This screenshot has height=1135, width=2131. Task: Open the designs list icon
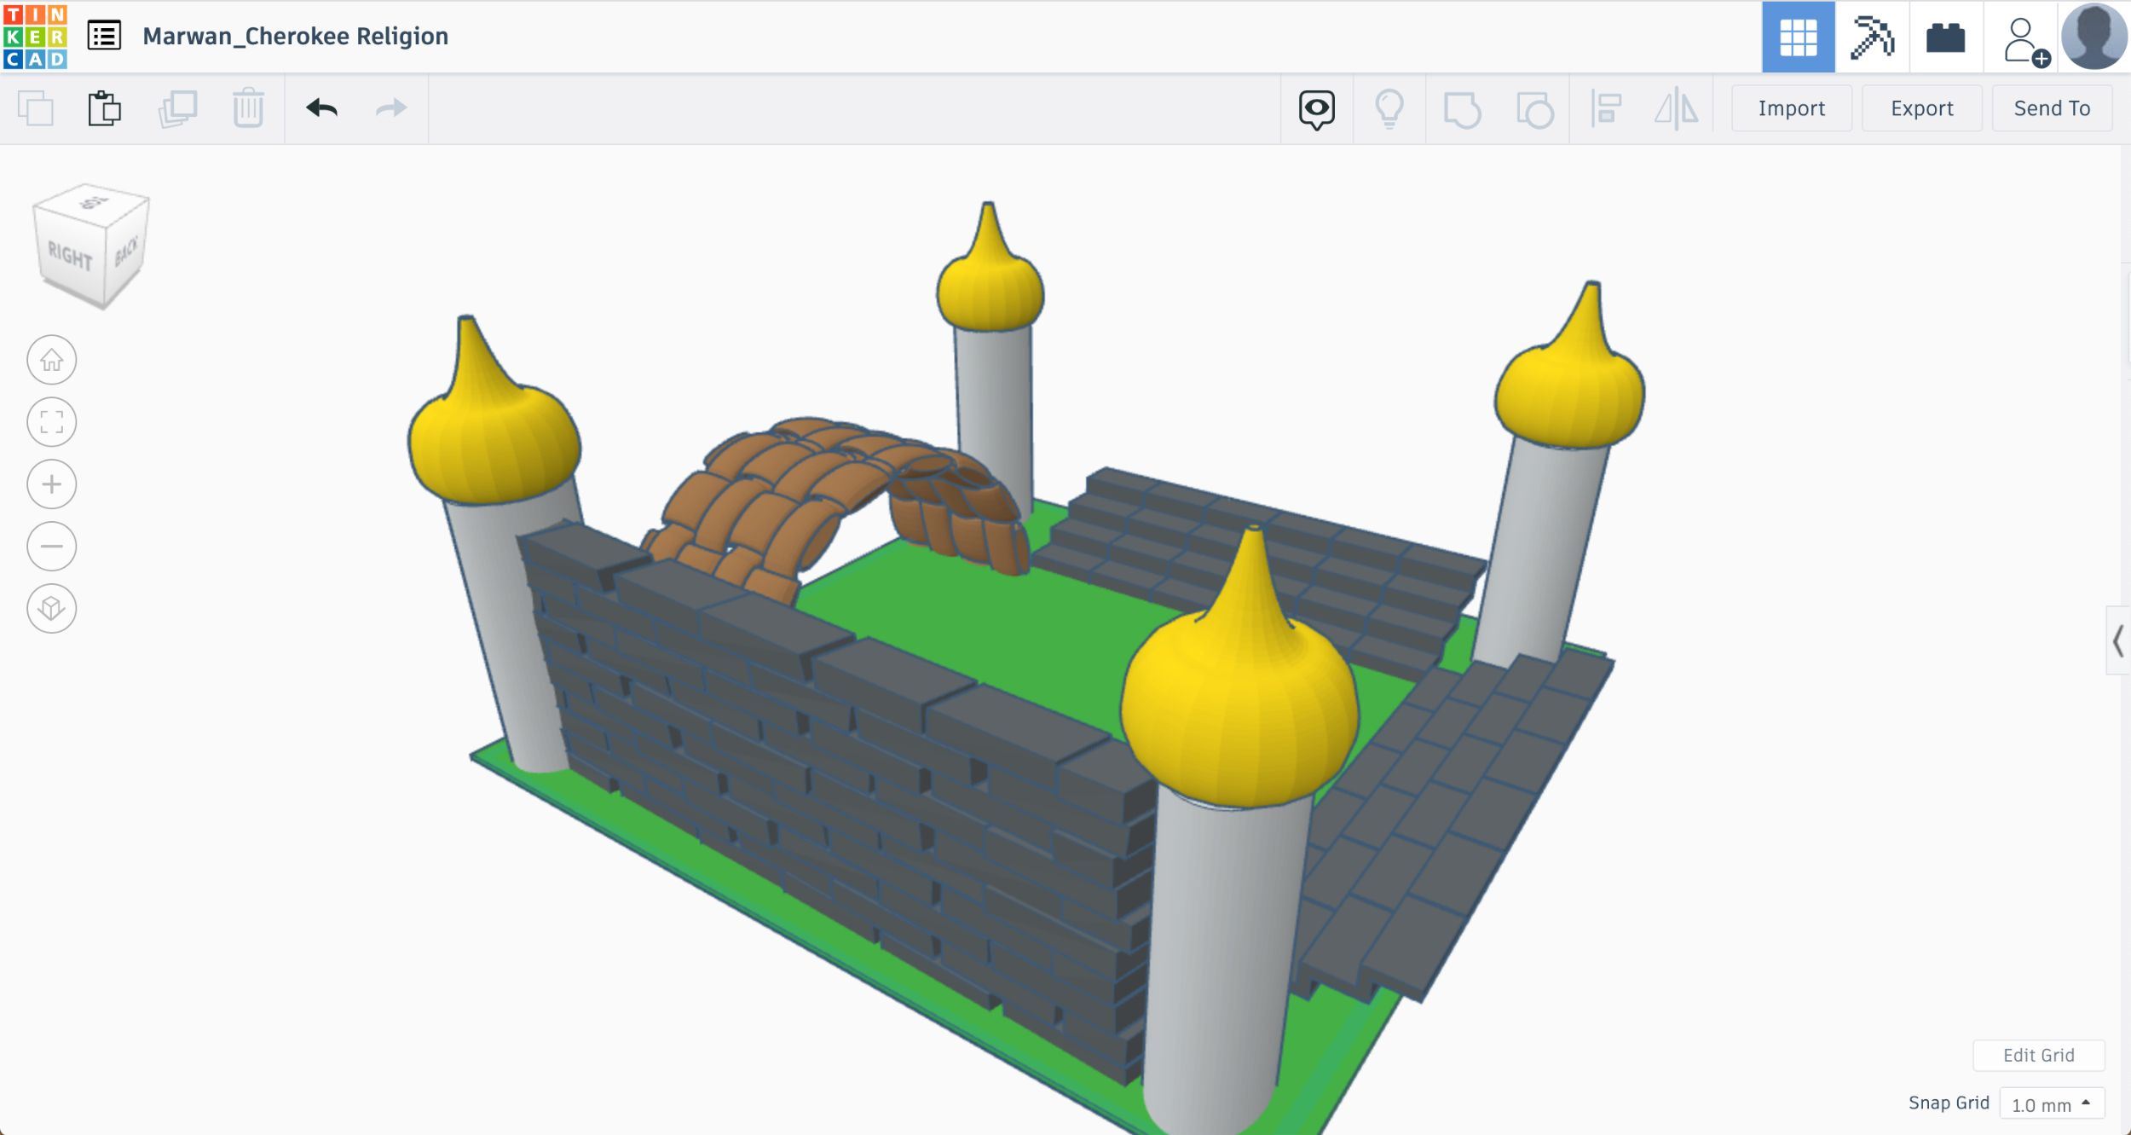pos(104,36)
